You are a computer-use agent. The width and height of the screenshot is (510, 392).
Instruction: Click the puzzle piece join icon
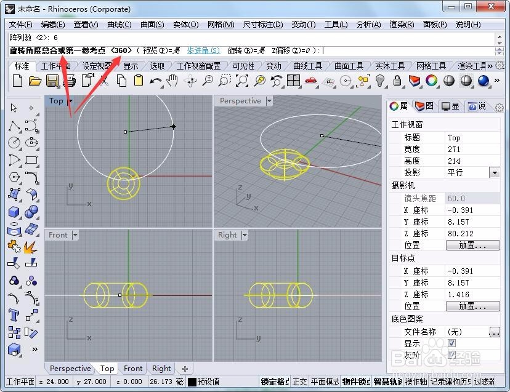tap(14, 247)
